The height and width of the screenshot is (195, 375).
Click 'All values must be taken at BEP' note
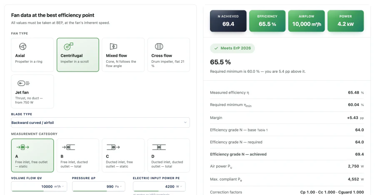point(60,23)
